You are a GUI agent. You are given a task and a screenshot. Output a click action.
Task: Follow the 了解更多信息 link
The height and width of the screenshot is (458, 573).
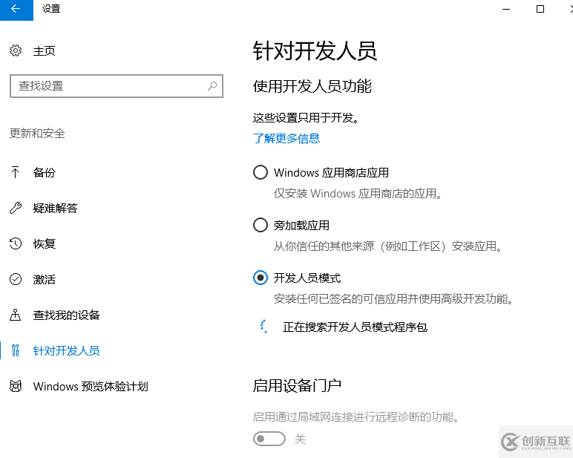click(286, 139)
